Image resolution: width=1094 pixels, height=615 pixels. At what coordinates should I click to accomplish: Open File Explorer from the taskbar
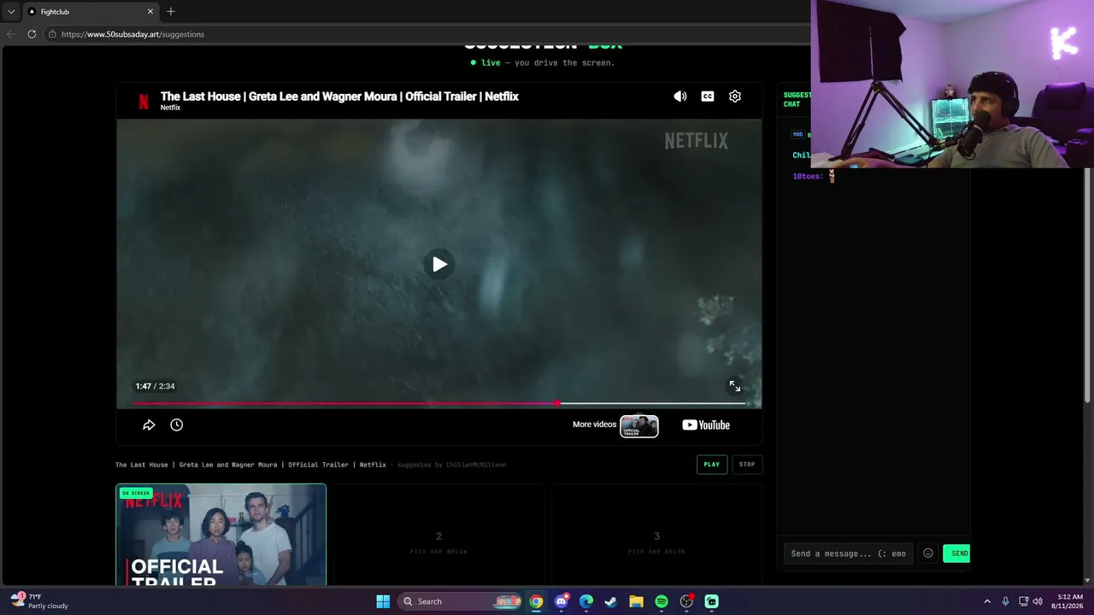point(636,601)
